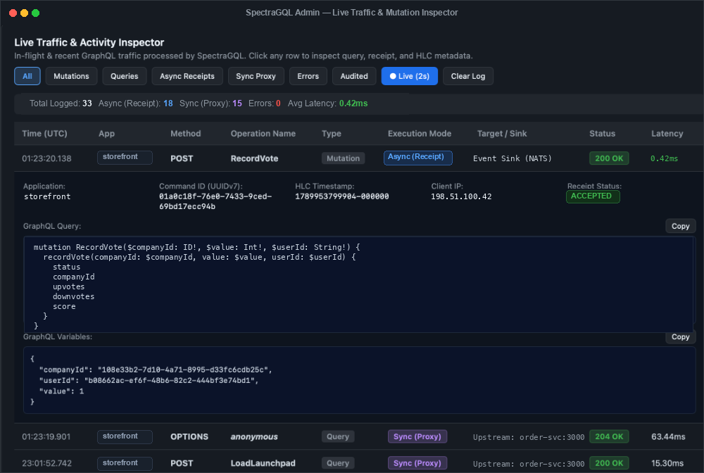704x473 pixels.
Task: Show only Queries in the log
Action: coord(125,76)
